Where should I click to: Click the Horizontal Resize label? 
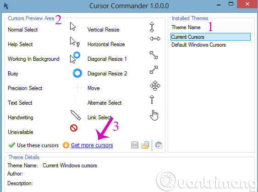point(106,44)
